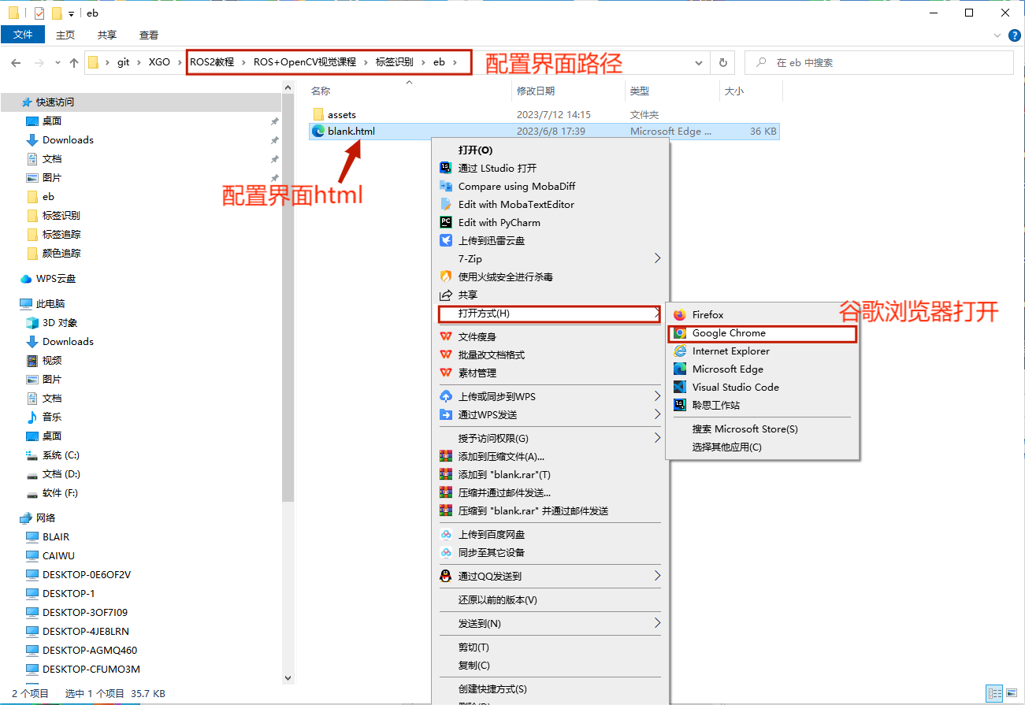Click 添加到压缩文件(A)... entry
This screenshot has width=1025, height=705.
(550, 457)
